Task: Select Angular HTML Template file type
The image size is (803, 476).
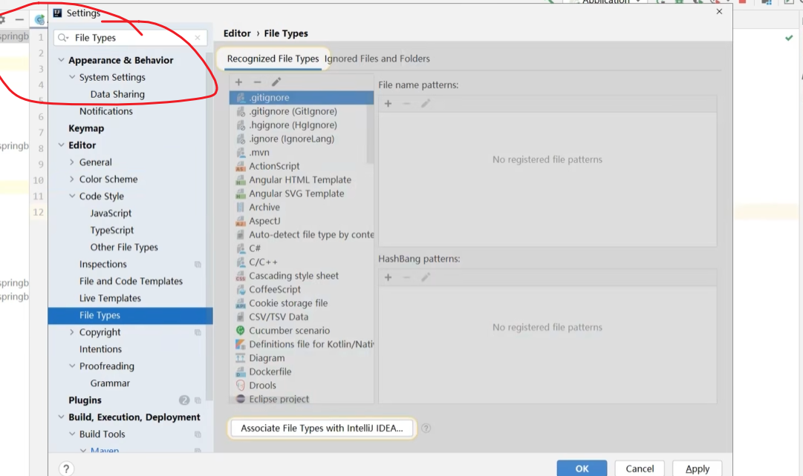Action: coord(302,180)
